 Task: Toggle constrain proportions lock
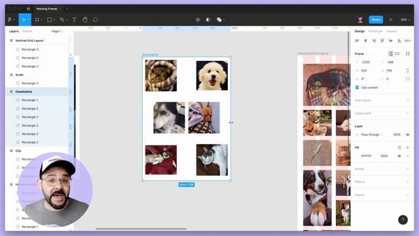click(x=407, y=71)
